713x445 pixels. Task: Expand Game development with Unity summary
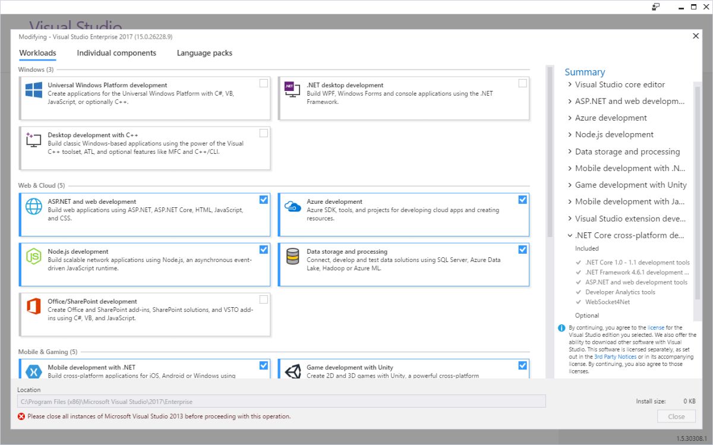tap(570, 185)
